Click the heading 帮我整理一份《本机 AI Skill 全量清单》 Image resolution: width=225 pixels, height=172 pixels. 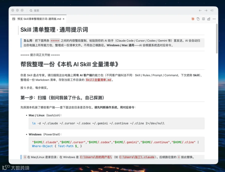click(69, 64)
